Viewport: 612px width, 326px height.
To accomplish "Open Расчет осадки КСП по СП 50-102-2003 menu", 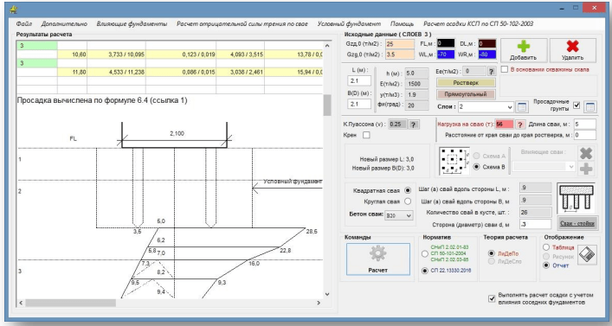I will [x=478, y=24].
